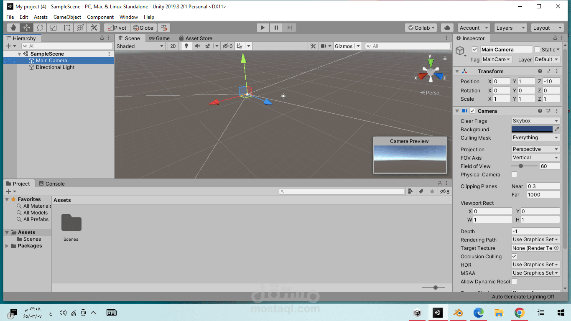The height and width of the screenshot is (321, 571).
Task: Open the Account button
Action: point(474,28)
